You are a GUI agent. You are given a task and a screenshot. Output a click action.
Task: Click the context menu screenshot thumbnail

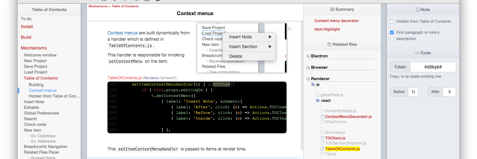[242, 48]
